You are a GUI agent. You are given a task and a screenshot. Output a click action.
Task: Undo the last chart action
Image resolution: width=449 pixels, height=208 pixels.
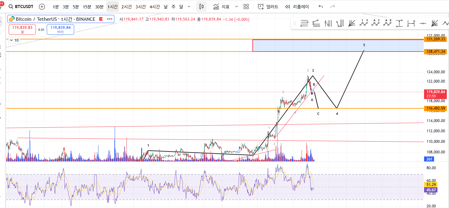(321, 7)
